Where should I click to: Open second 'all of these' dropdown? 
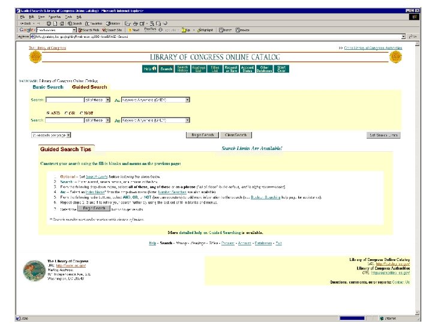tap(97, 120)
